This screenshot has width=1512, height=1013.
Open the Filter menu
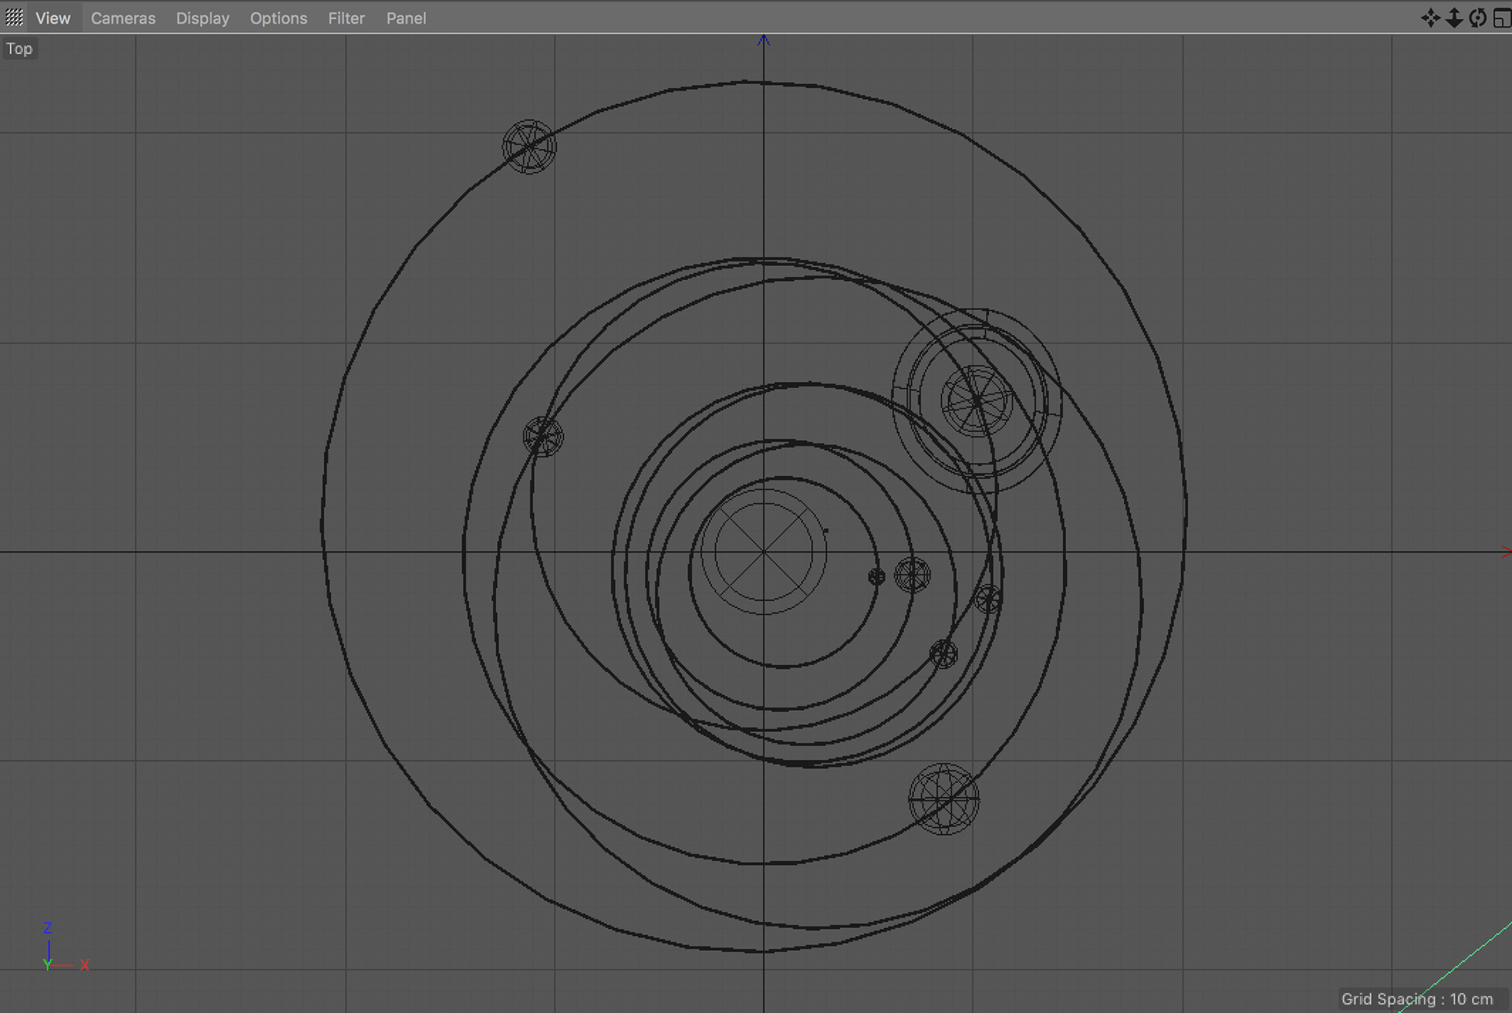(x=346, y=17)
